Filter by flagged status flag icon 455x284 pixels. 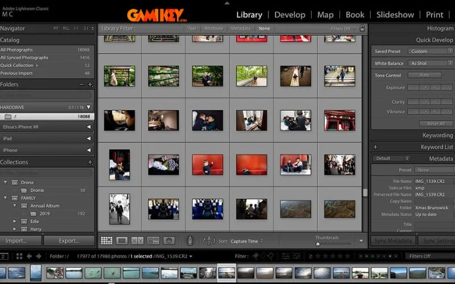255,256
